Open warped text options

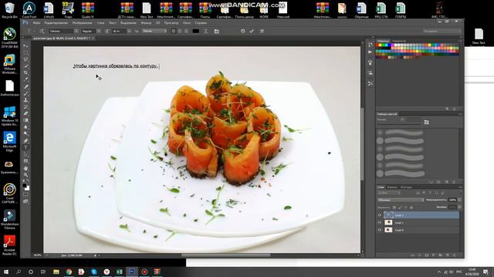click(x=206, y=31)
